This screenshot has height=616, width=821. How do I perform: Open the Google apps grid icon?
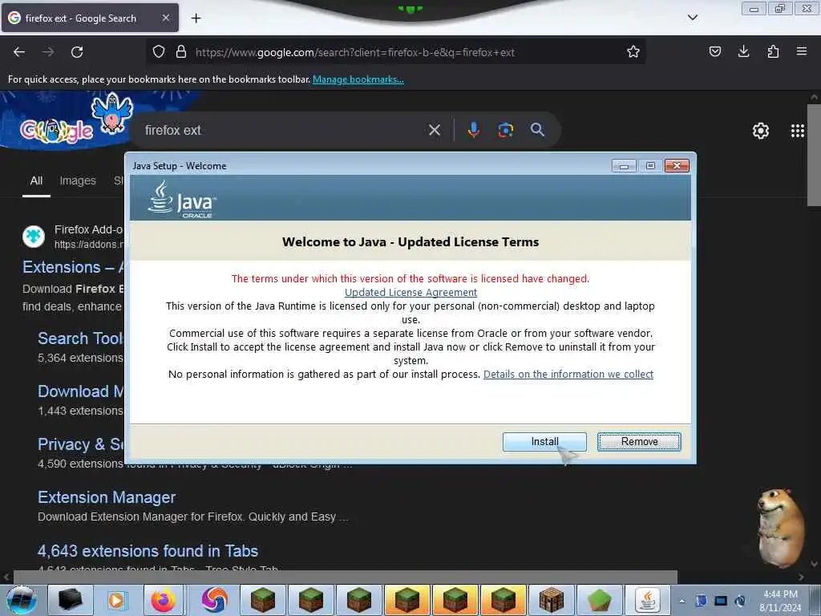798,131
